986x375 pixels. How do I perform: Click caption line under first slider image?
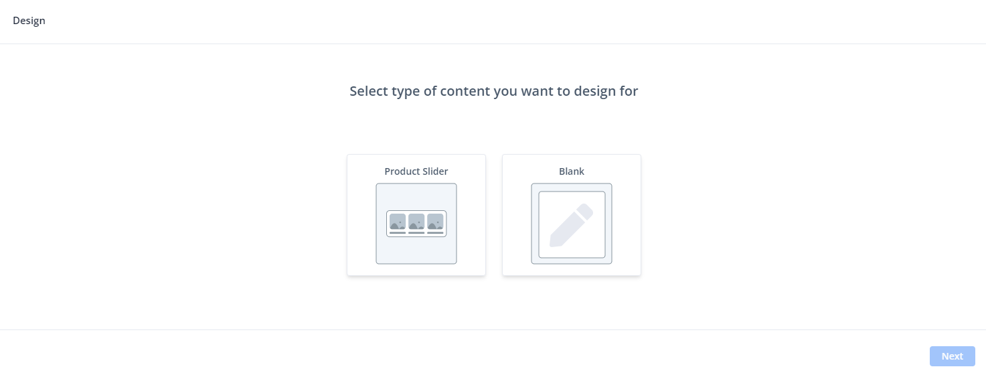[398, 233]
